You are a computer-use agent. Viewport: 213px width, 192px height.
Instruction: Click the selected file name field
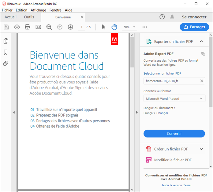(174, 81)
